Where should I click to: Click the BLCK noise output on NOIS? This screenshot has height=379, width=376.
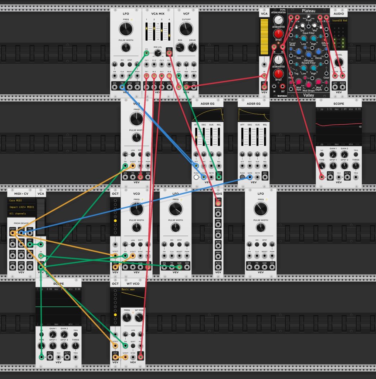pos(218,267)
